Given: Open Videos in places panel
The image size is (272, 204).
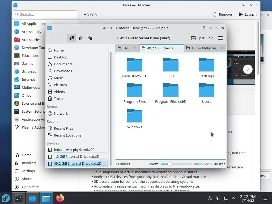Looking at the screenshot, I should pyautogui.click(x=78, y=92).
